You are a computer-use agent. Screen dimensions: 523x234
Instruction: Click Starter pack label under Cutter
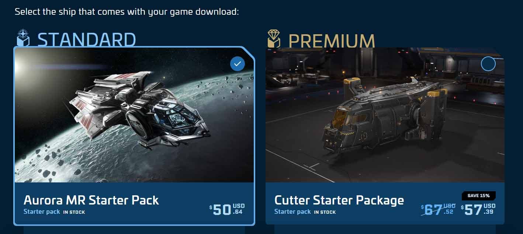point(292,212)
